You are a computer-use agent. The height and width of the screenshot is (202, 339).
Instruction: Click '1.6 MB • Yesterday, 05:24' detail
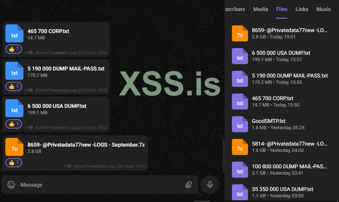tap(278, 128)
